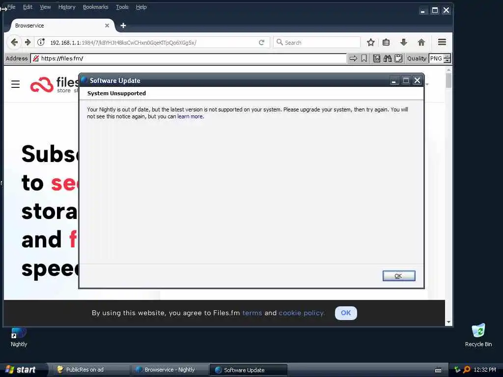Viewport: 503px width, 377px height.
Task: Click the scrollbar down arrow
Action: pyautogui.click(x=448, y=322)
